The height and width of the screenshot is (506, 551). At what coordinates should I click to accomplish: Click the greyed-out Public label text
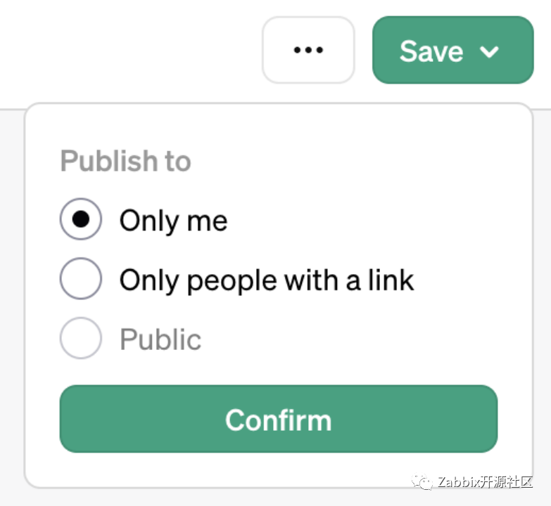160,339
